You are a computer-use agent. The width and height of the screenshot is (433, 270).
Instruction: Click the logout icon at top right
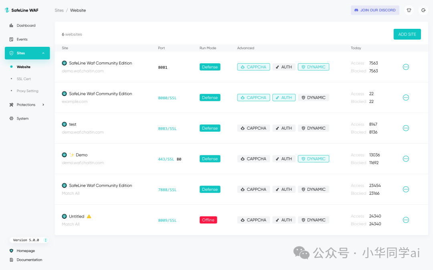click(423, 10)
